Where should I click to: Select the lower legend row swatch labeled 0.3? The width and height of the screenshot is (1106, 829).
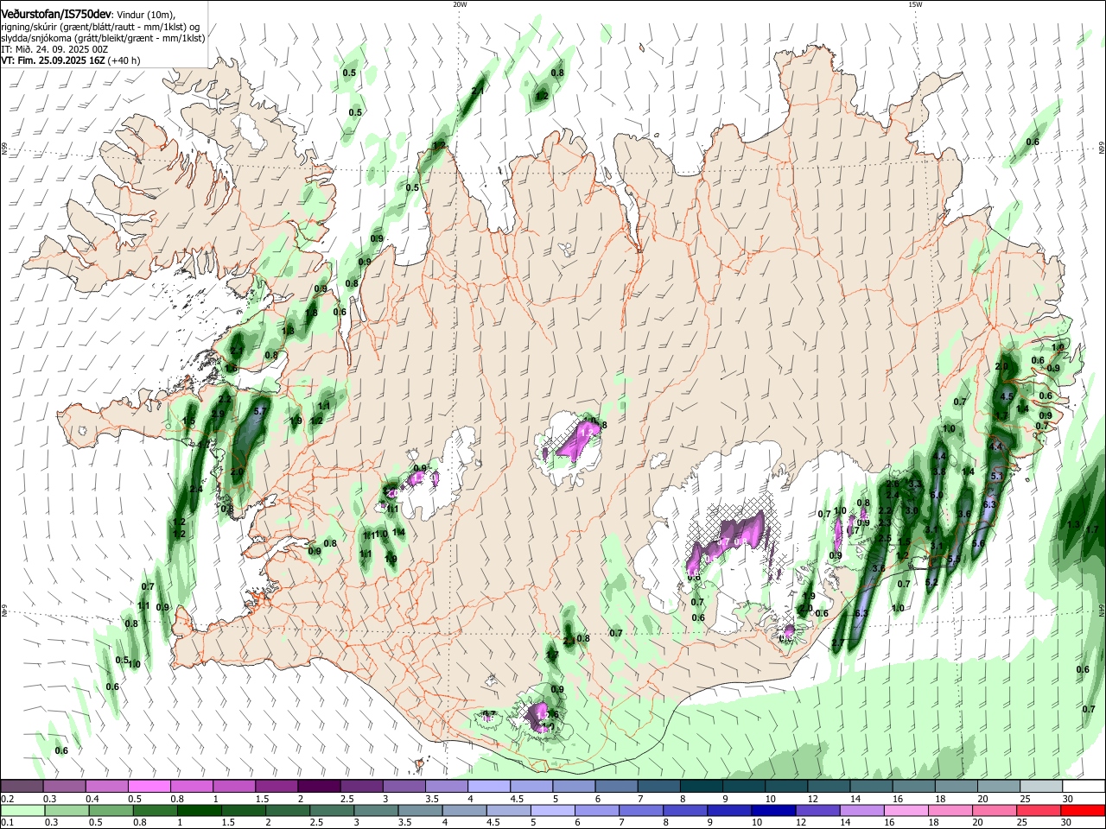click(67, 811)
